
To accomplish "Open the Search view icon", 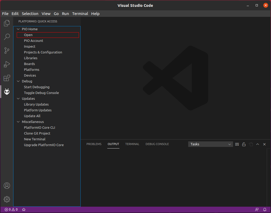I will point(7,37).
